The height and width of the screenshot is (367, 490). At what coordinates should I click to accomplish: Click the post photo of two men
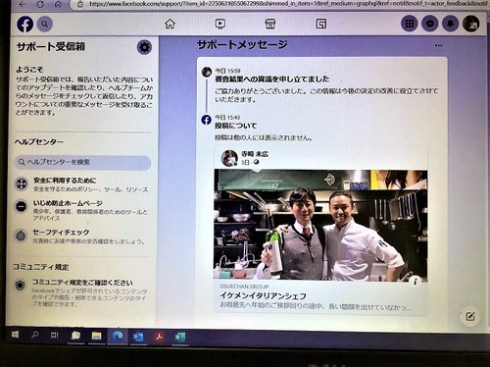(320, 225)
